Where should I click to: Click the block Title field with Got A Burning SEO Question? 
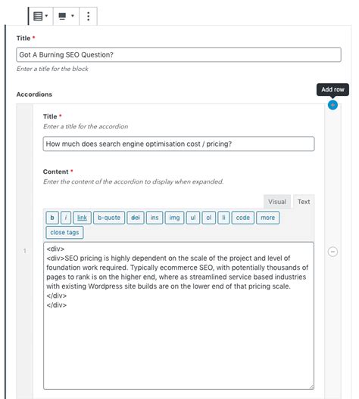[x=179, y=54]
